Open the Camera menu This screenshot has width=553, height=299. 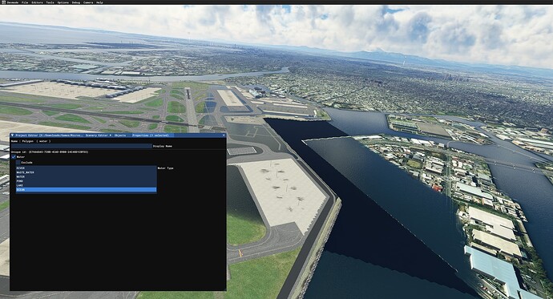88,2
